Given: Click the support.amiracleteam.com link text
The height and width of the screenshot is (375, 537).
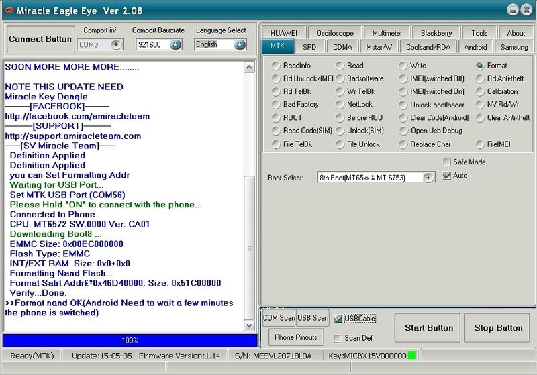Looking at the screenshot, I should [73, 136].
